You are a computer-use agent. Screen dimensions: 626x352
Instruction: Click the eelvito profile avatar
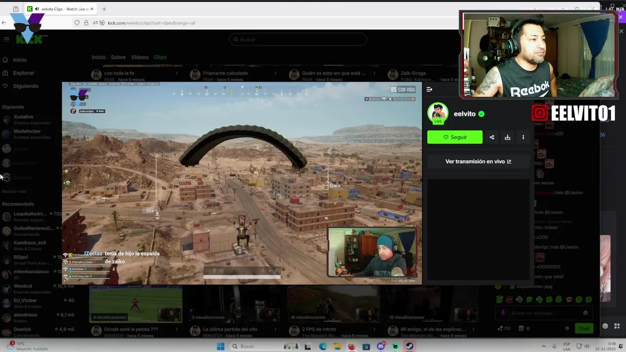click(438, 113)
